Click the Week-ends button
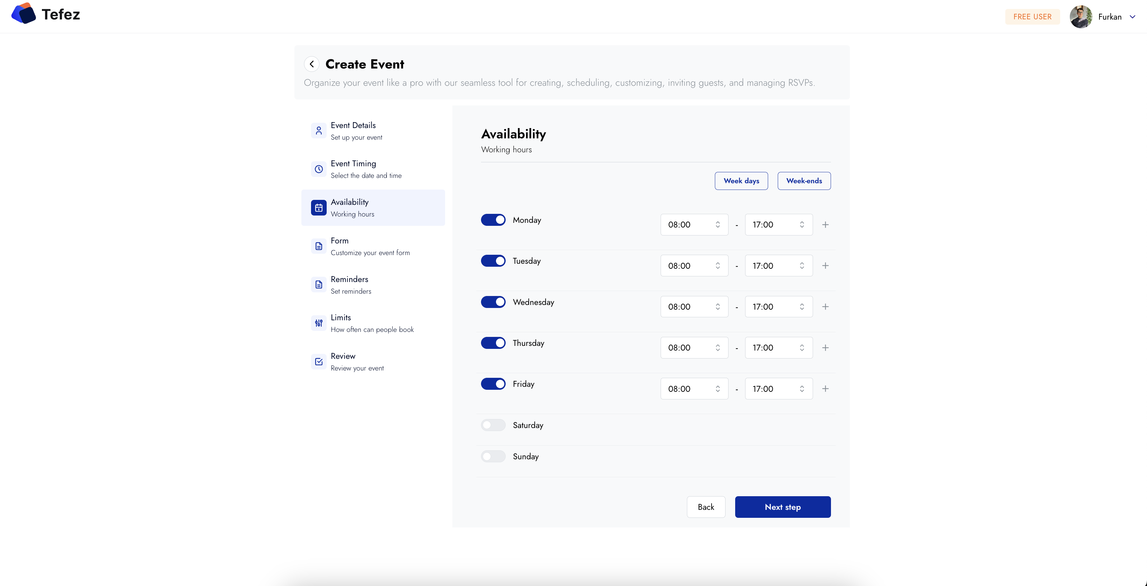The image size is (1147, 586). [x=804, y=181]
